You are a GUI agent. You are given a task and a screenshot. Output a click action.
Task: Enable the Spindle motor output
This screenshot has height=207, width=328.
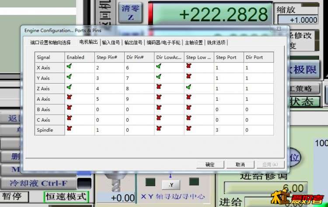click(x=69, y=128)
